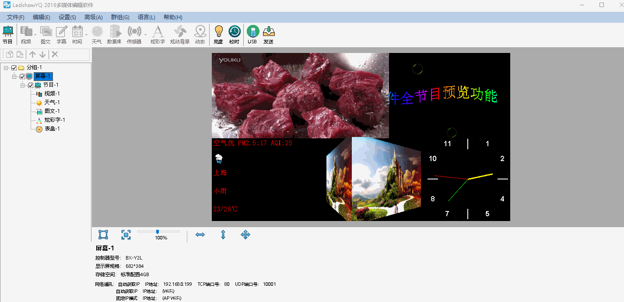Disable the 节目-1 checkbox
The width and height of the screenshot is (624, 302).
point(30,84)
